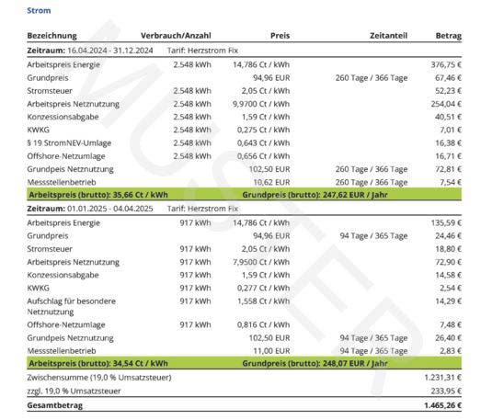Click the amount '72,81 €'
This screenshot has width=481, height=420.
448,169
